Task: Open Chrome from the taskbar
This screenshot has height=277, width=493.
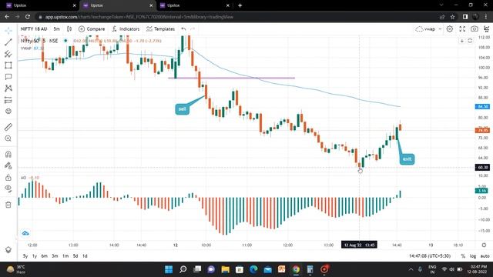Action: (296, 269)
